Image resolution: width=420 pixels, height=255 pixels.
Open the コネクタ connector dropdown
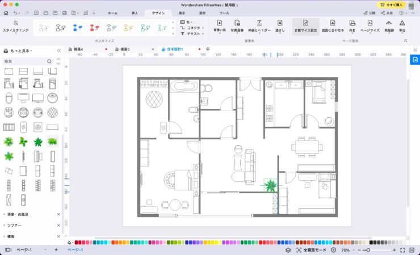tap(192, 28)
